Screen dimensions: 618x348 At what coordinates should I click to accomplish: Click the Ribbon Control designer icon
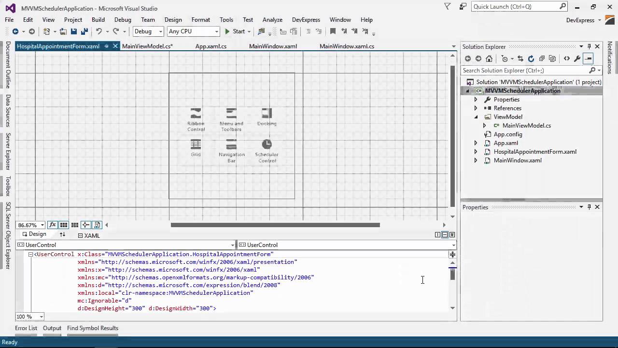[196, 119]
